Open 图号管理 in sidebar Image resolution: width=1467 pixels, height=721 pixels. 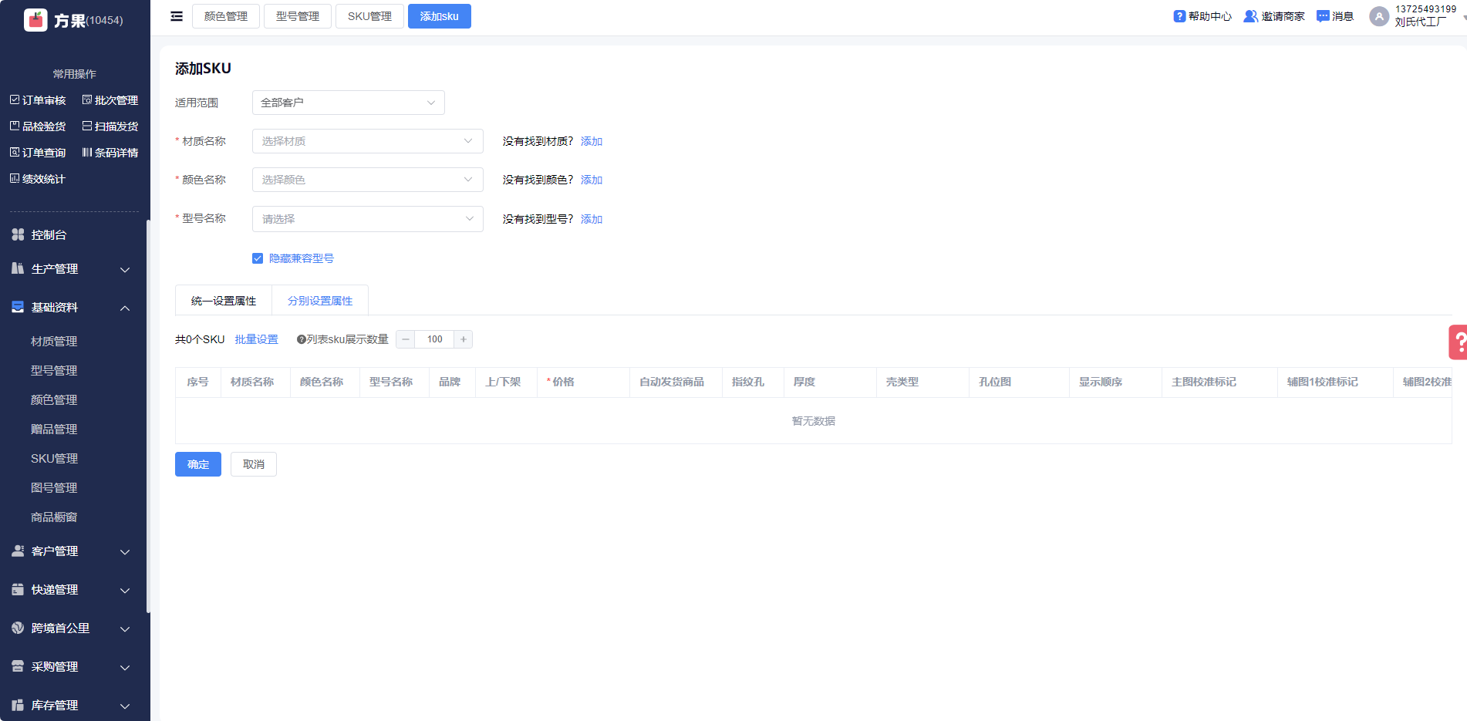54,487
